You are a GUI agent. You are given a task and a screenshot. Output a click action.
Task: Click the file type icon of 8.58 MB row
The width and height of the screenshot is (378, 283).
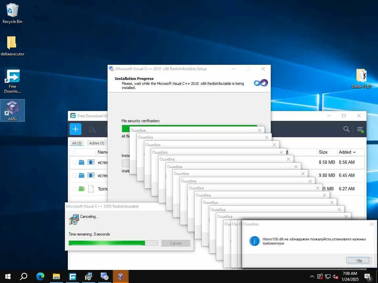click(x=91, y=162)
